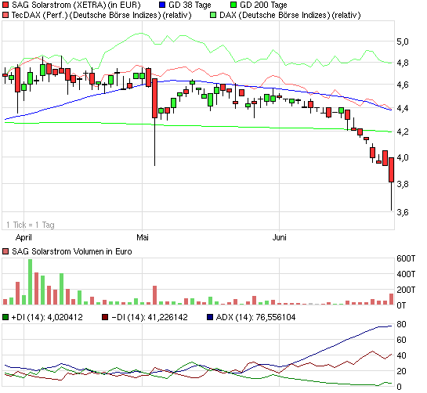Click the dark red -DI (14) legend swatch

(105, 317)
